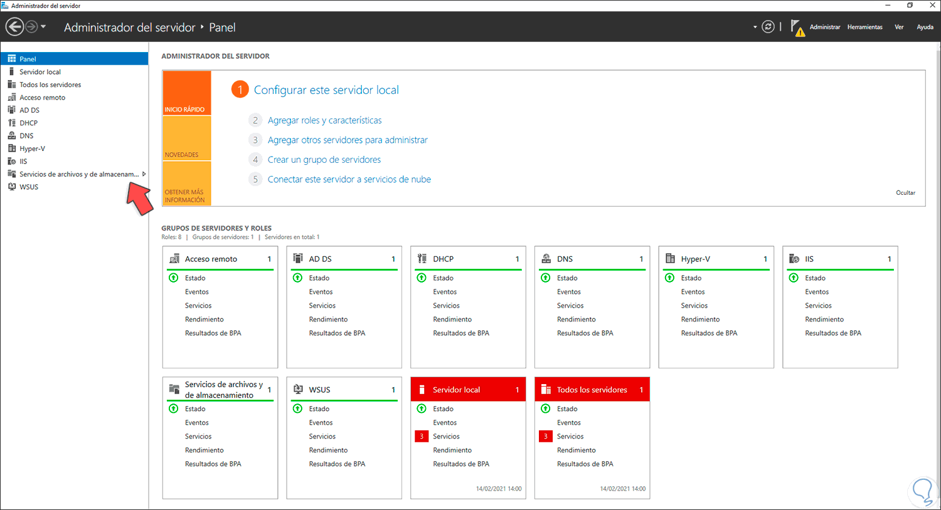Click the Hyper-V icon in sidebar
941x510 pixels.
(11, 148)
